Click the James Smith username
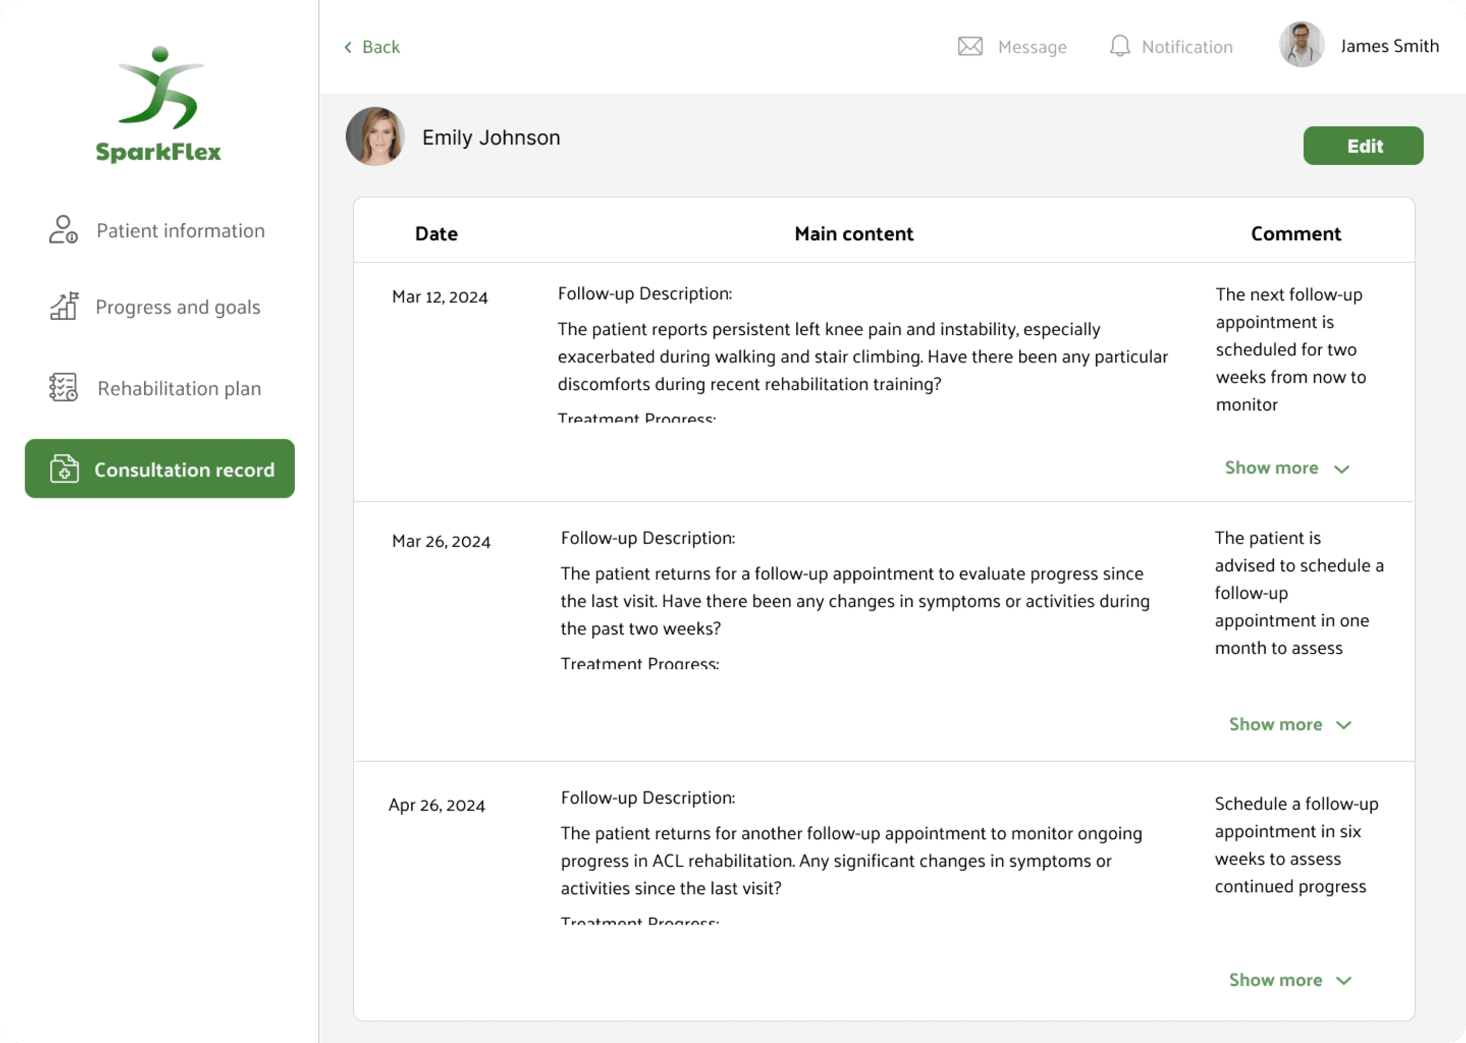 (x=1389, y=46)
